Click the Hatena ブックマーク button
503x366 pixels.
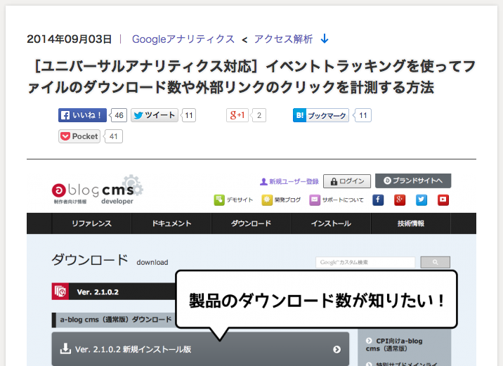coord(321,115)
